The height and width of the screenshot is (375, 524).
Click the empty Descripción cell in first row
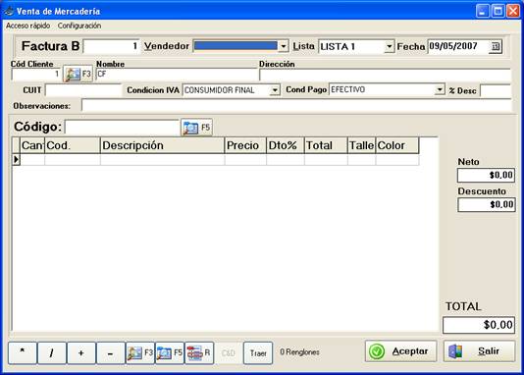point(163,160)
